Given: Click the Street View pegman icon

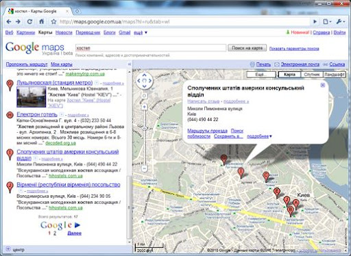Looking at the screenshot, I should tap(144, 96).
